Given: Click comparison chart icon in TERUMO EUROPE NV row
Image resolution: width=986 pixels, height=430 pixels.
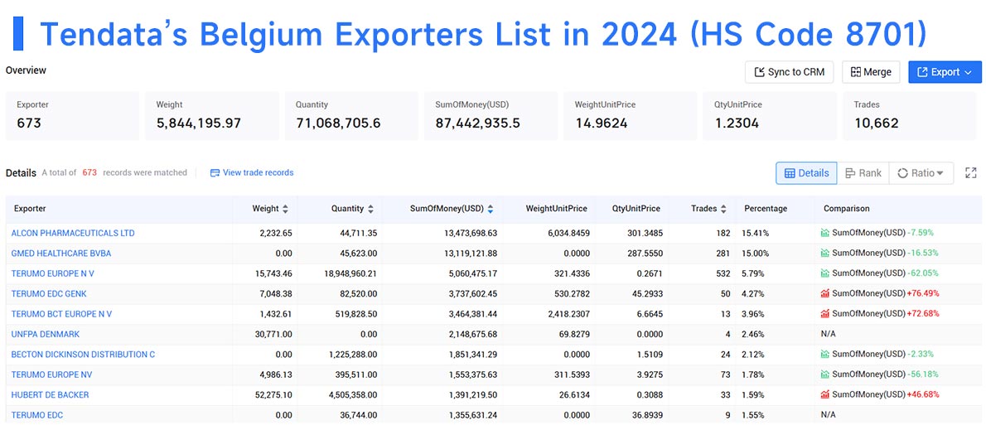Looking at the screenshot, I should coord(825,374).
